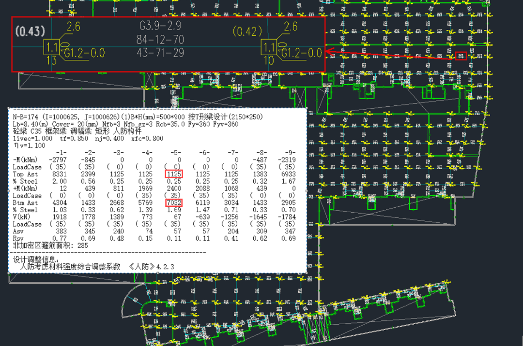Click column header -5-
This screenshot has width=523, height=346.
click(176, 153)
